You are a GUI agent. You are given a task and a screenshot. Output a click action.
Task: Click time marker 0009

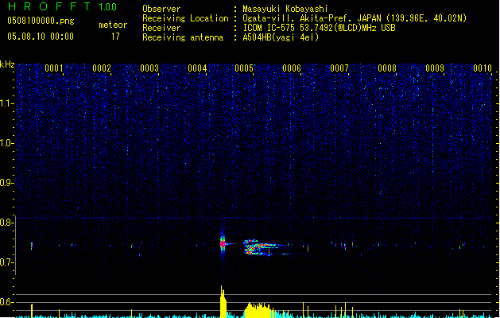[x=435, y=68]
